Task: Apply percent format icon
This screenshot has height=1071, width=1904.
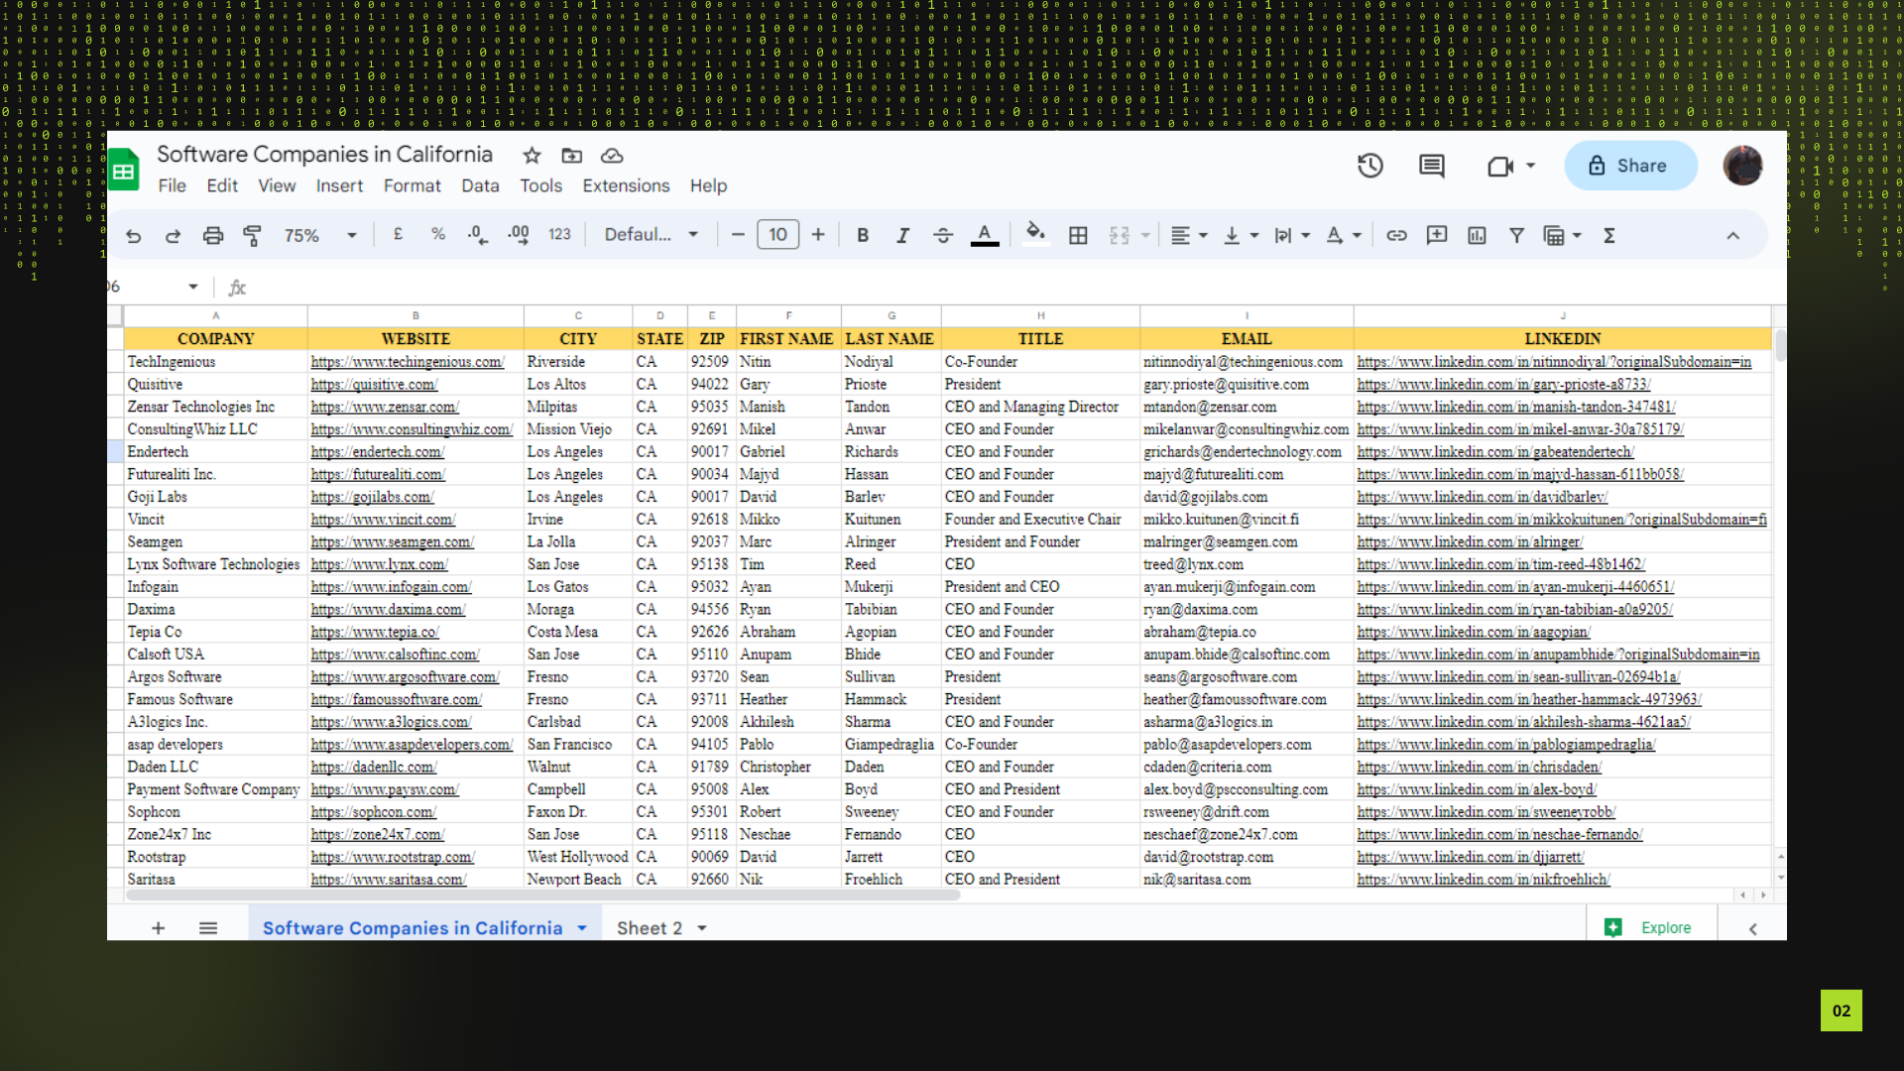Action: pyautogui.click(x=438, y=234)
